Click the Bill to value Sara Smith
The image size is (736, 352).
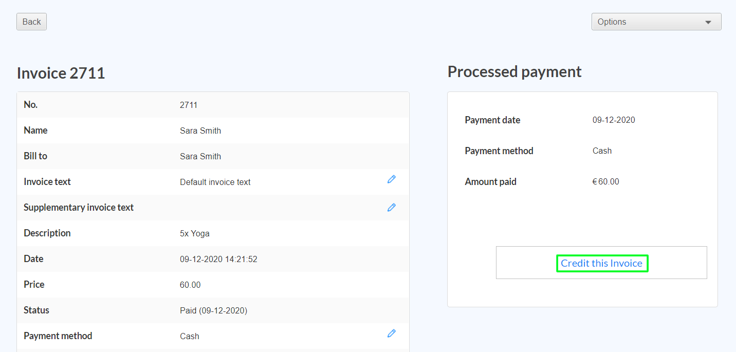(x=200, y=156)
